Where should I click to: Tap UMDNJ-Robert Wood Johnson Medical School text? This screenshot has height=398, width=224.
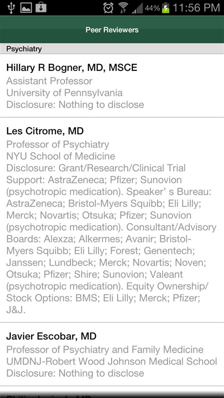click(x=112, y=362)
